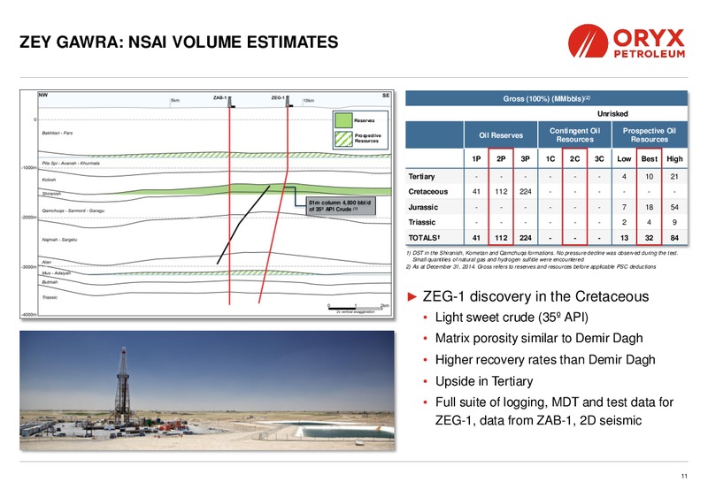Click the Unrisked label in table

(612, 114)
